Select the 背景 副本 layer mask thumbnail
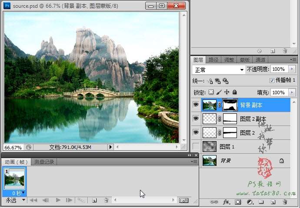 pos(230,105)
